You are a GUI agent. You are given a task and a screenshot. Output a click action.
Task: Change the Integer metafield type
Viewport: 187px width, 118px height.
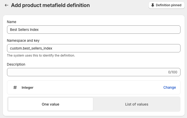tap(169, 87)
